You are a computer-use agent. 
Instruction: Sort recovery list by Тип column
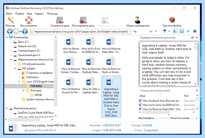[186, 96]
